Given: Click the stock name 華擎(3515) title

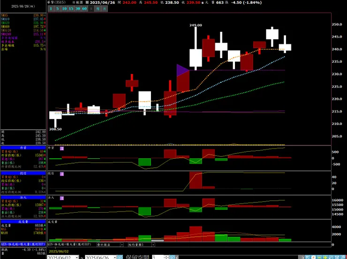Looking at the screenshot, I should tap(56, 2).
